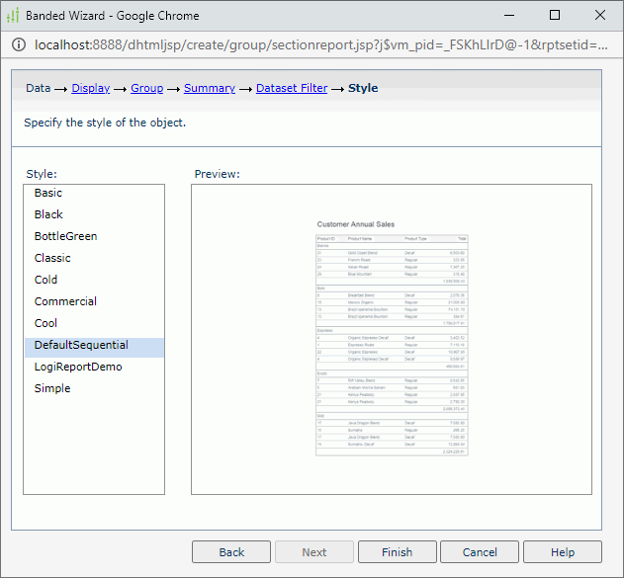The height and width of the screenshot is (578, 624).
Task: Navigate to the Summary step link
Action: point(209,88)
